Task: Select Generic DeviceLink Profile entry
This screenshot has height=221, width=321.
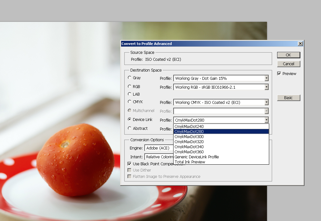Action: [x=221, y=157]
